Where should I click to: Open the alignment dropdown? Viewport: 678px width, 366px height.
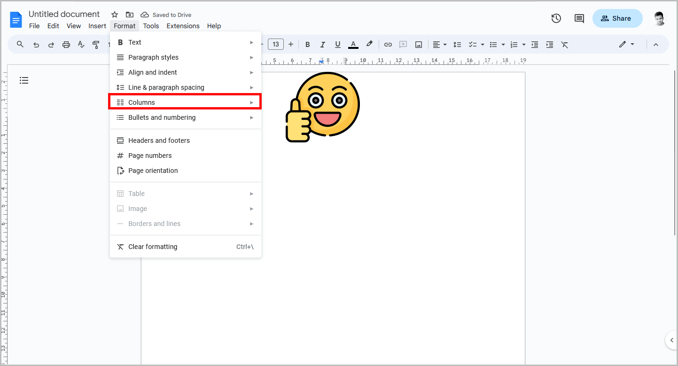pos(439,44)
